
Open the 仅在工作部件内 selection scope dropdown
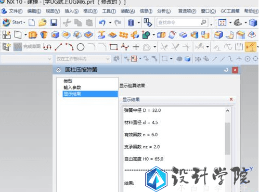pyautogui.click(x=83, y=59)
